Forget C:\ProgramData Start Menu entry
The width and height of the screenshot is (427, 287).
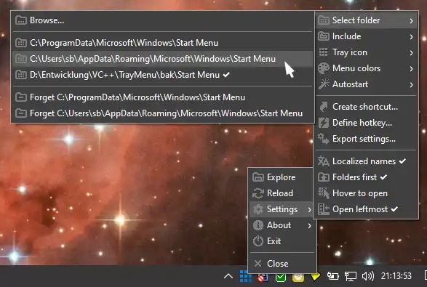click(x=162, y=97)
